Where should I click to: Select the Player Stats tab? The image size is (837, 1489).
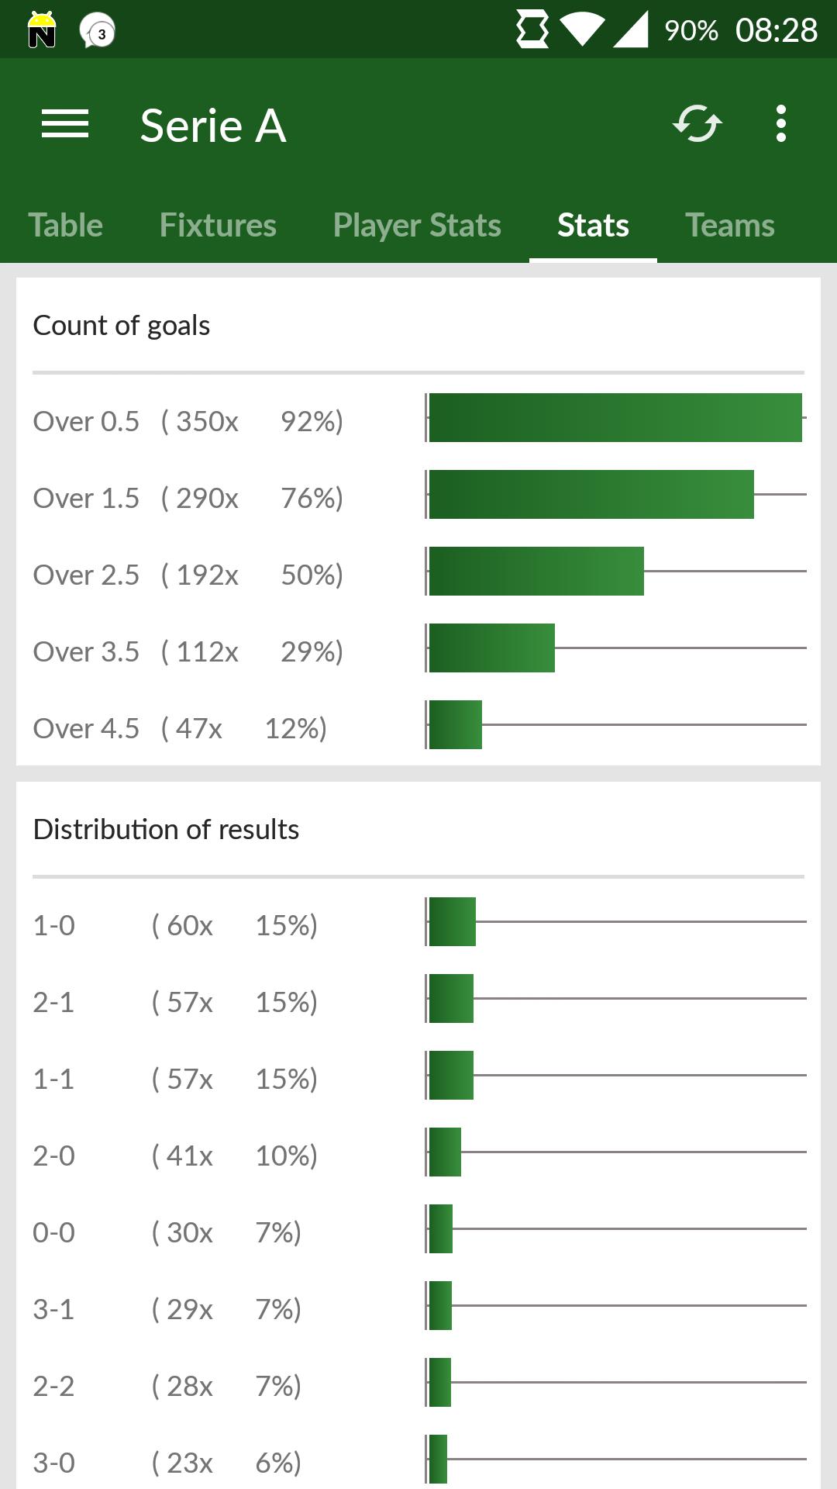417,225
